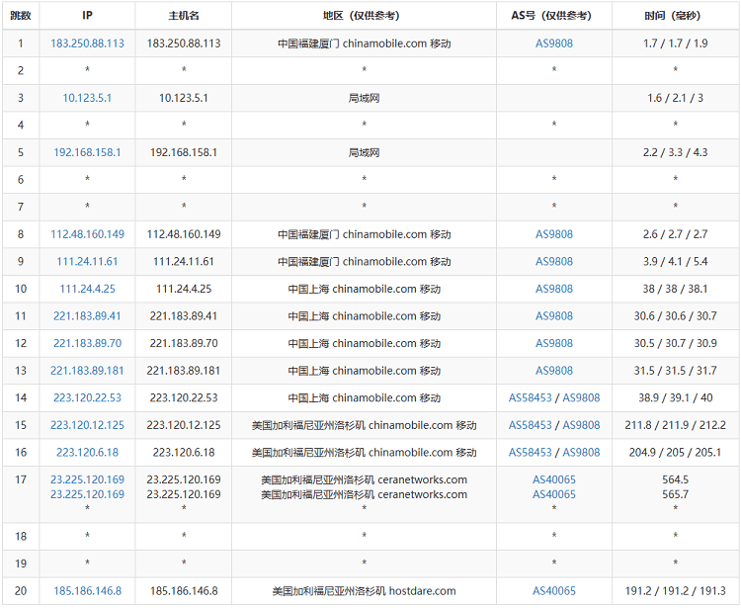Select time value 1.6 / 2.1 / 3

pos(676,98)
